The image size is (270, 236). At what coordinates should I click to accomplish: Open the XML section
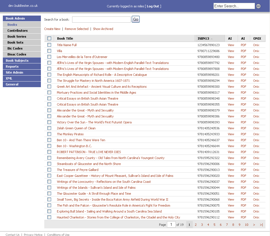tap(22, 78)
